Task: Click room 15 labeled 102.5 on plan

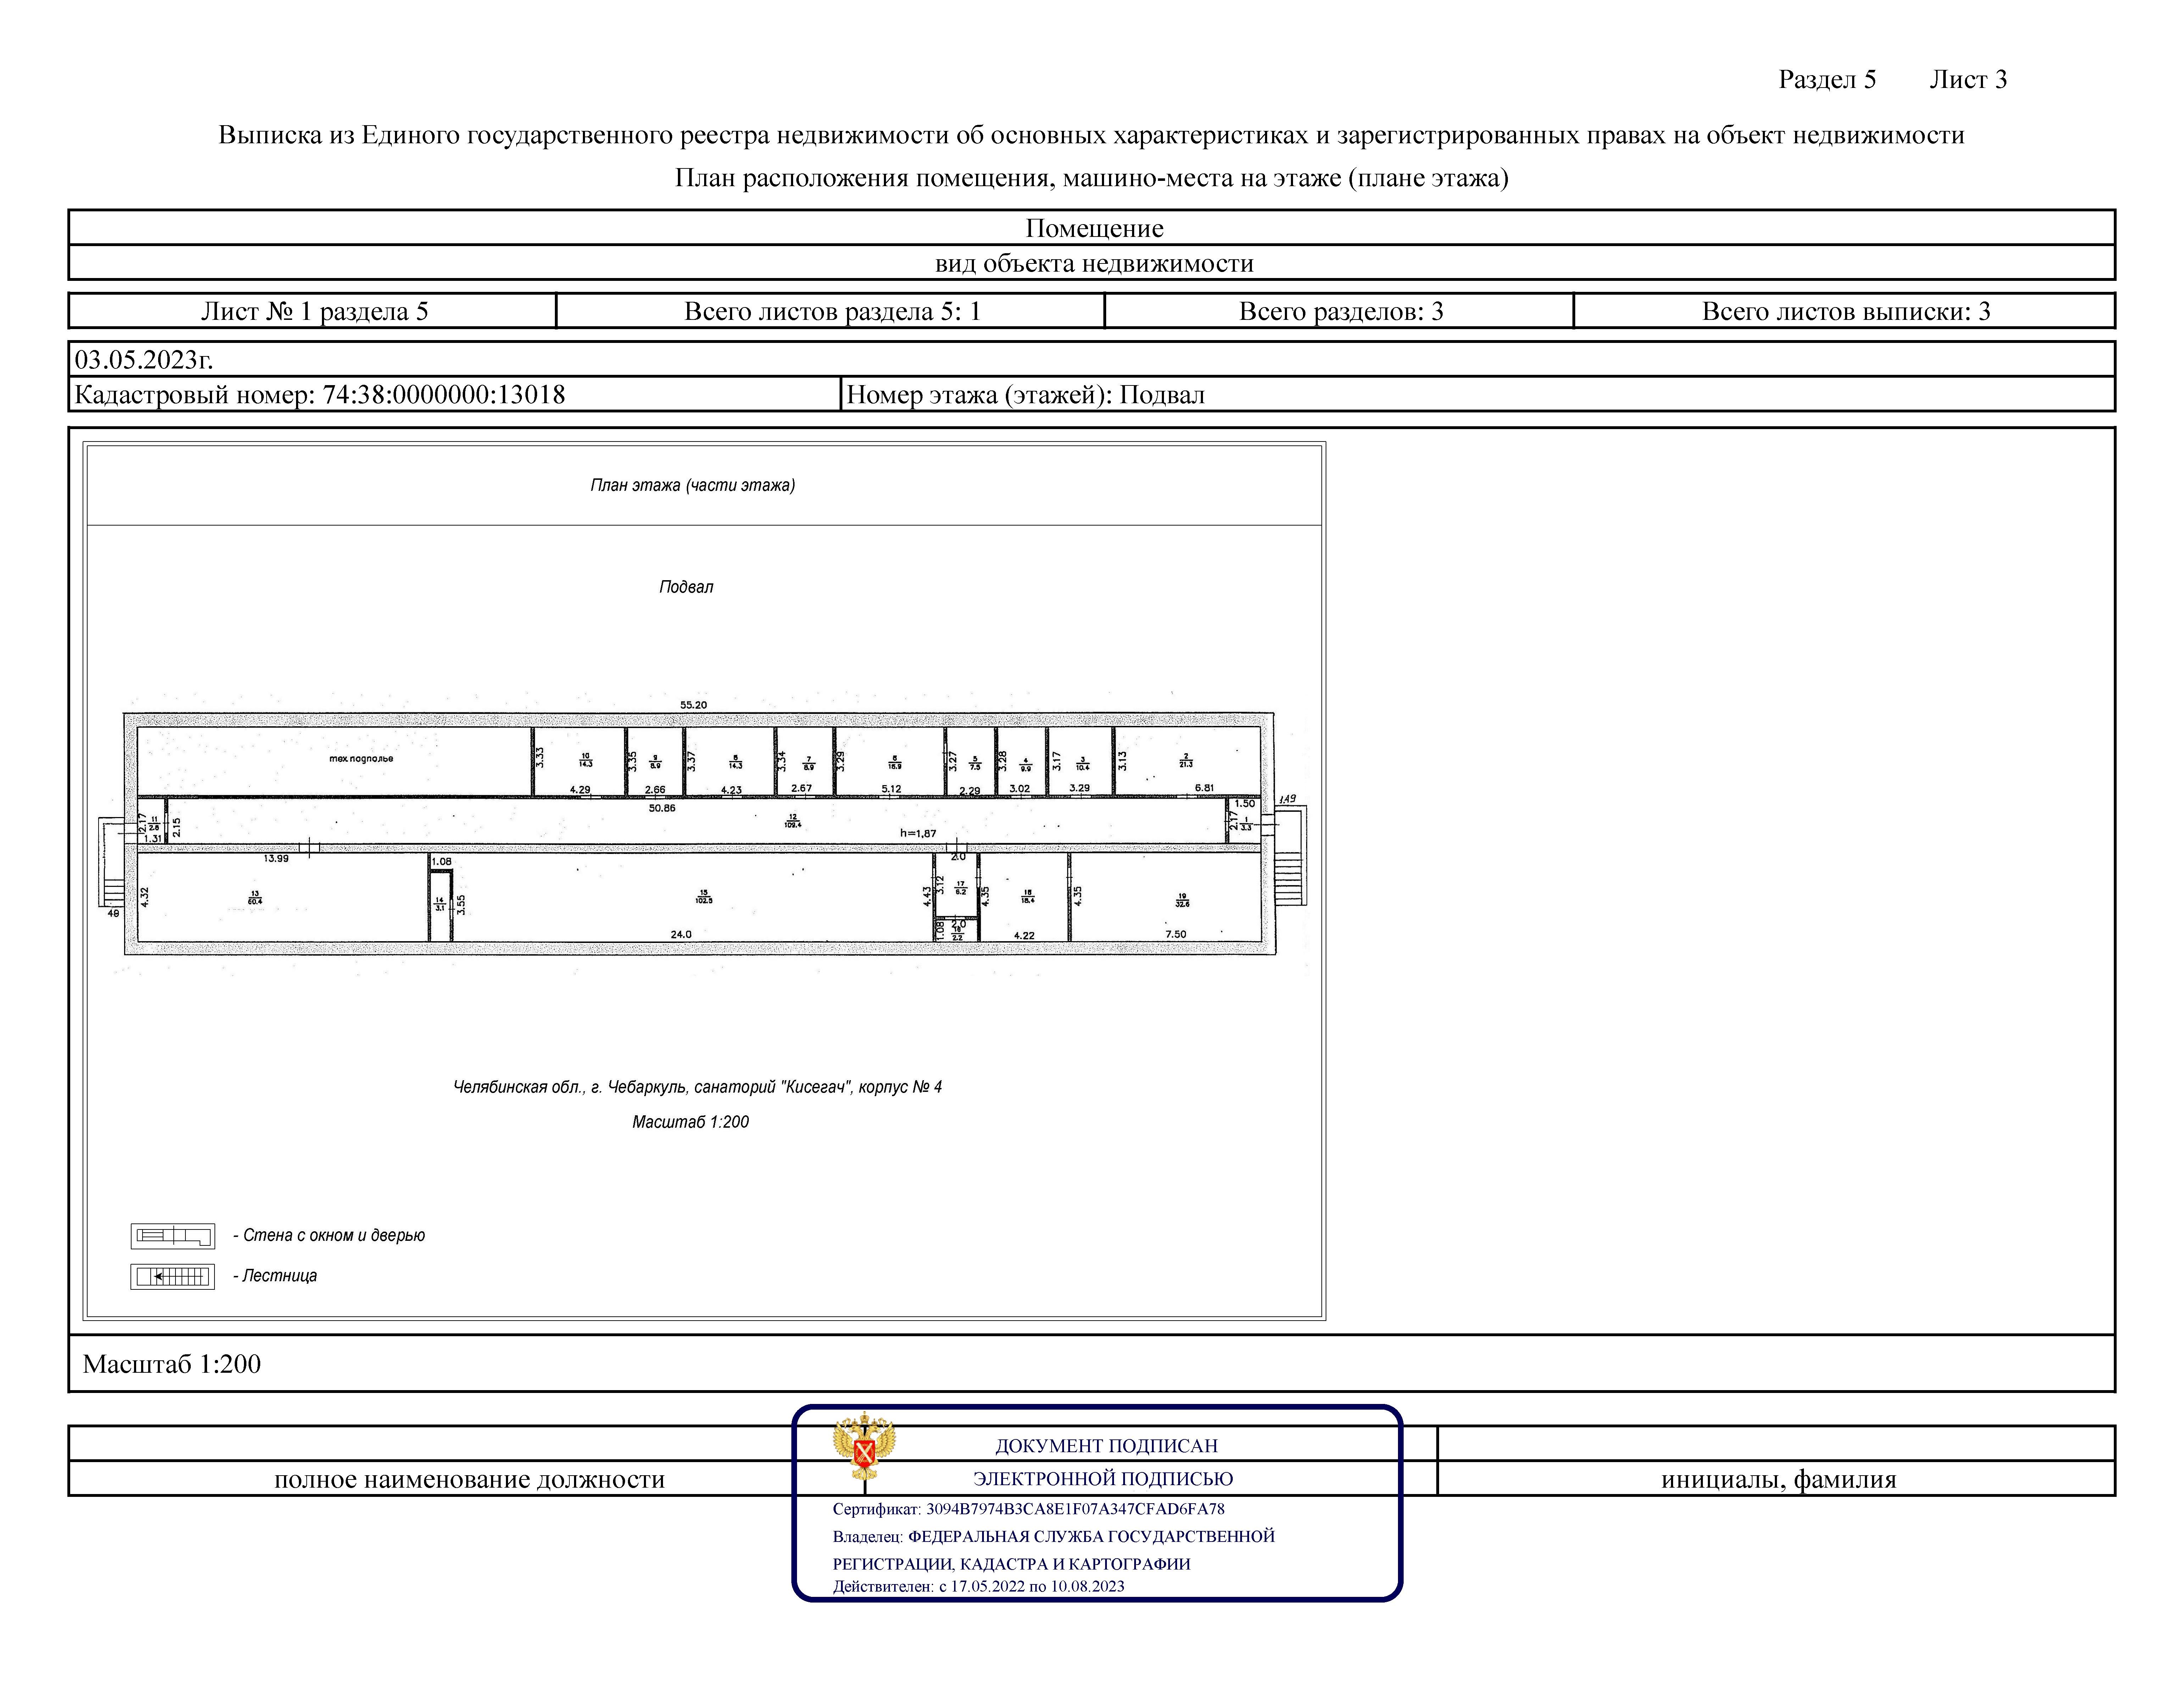Action: click(704, 897)
